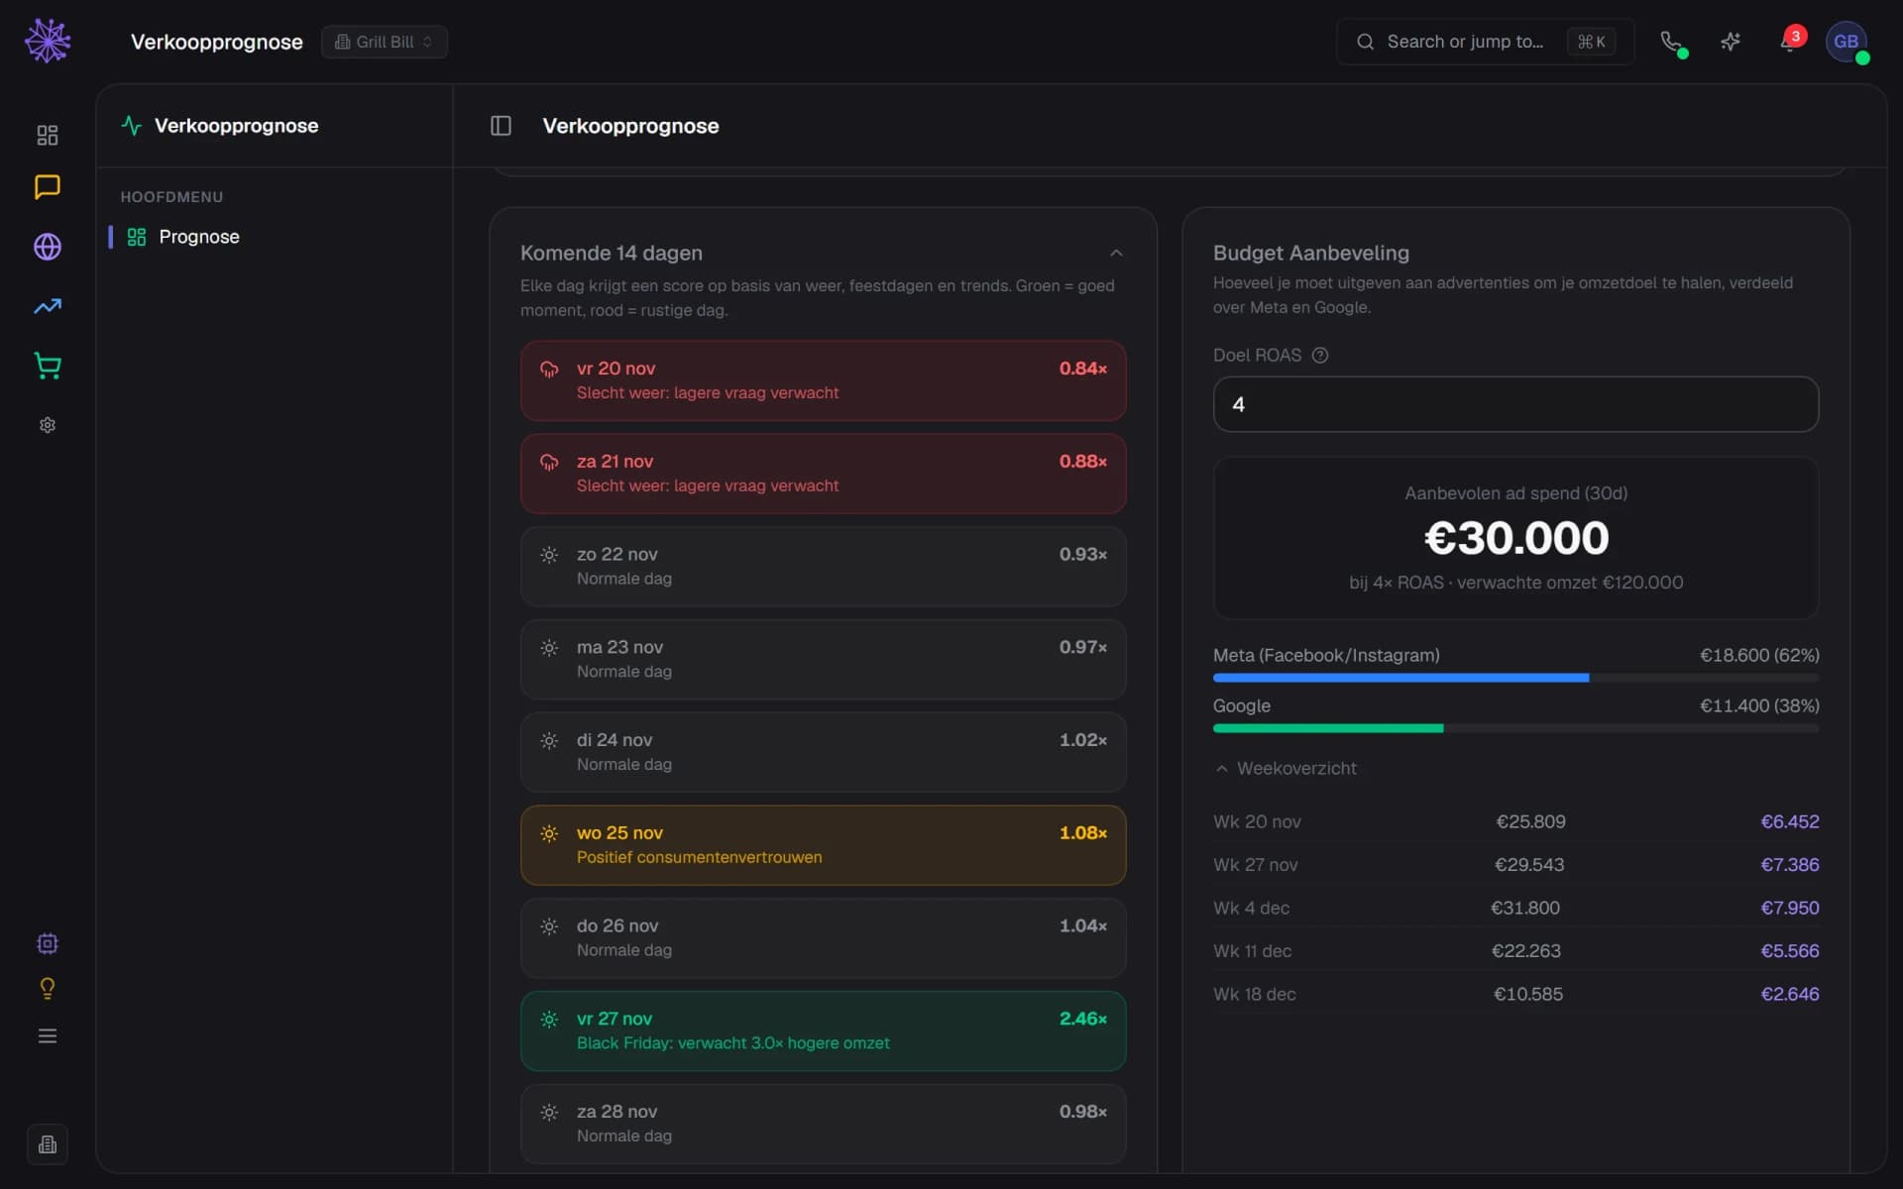This screenshot has height=1189, width=1903.
Task: Click the 1.04× score on do 26 nov
Action: coord(1082,925)
